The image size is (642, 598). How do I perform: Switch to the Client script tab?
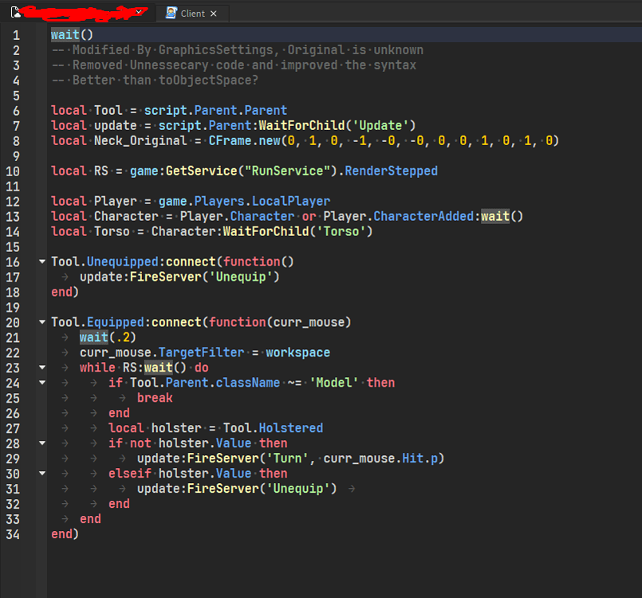click(x=192, y=14)
